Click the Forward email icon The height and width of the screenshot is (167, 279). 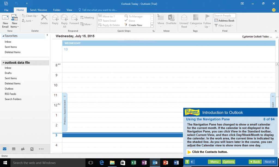(x=74, y=20)
